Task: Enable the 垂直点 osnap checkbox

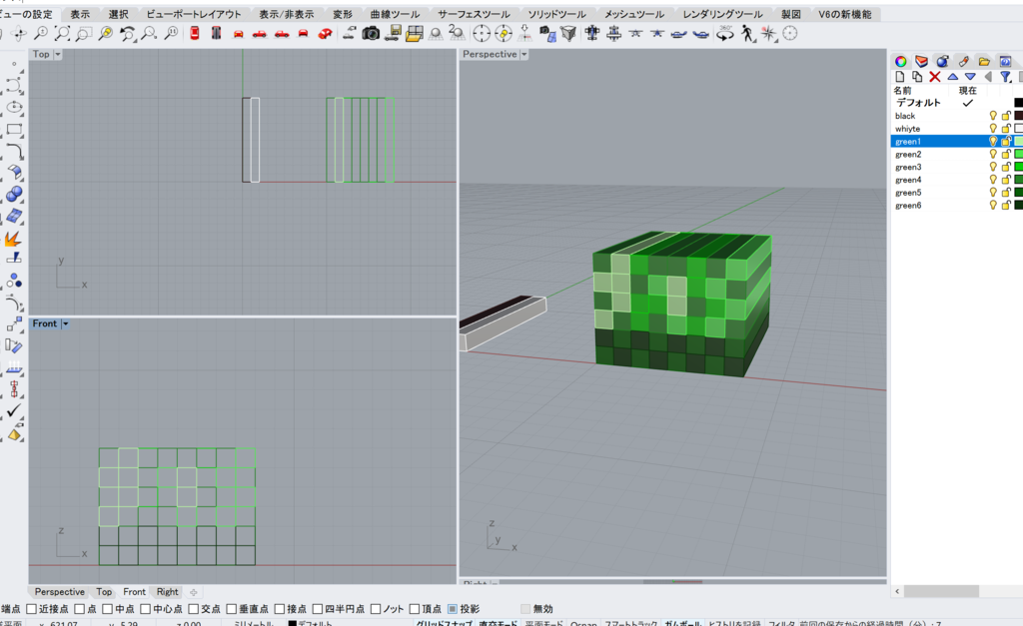Action: (x=231, y=609)
